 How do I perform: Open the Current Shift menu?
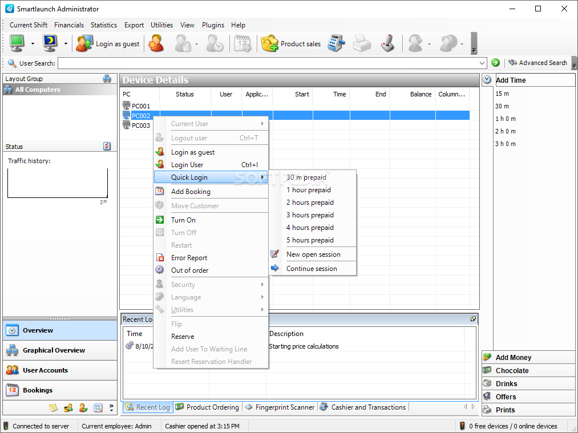[x=29, y=25]
